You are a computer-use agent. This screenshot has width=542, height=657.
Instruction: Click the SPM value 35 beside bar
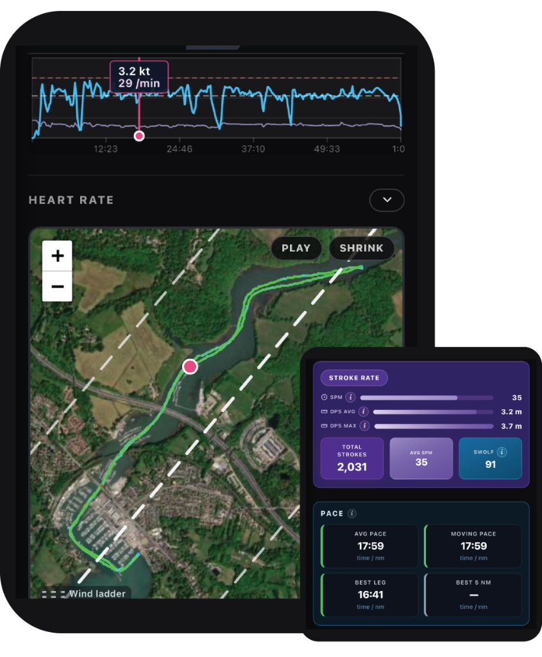click(517, 398)
